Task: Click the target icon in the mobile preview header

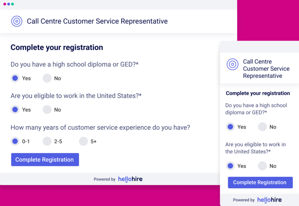Action: click(x=233, y=65)
